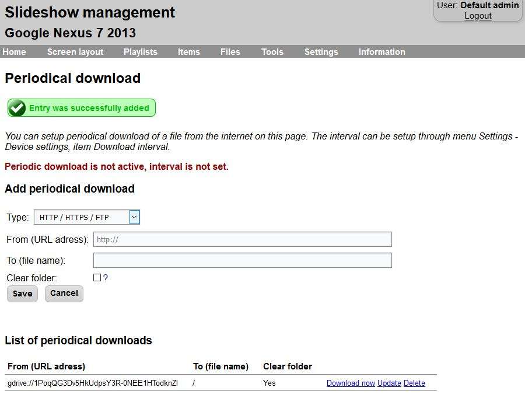The height and width of the screenshot is (398, 525).
Task: Click Download now for the gdrive entry
Action: click(351, 383)
